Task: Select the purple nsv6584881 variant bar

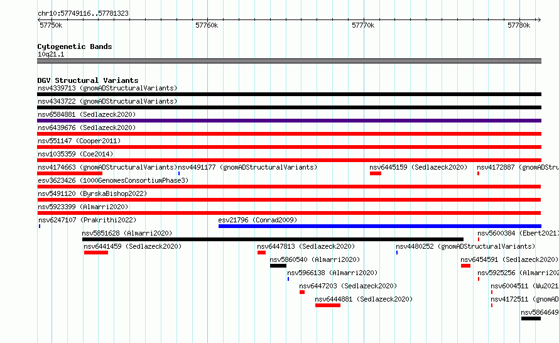Action: tap(289, 121)
